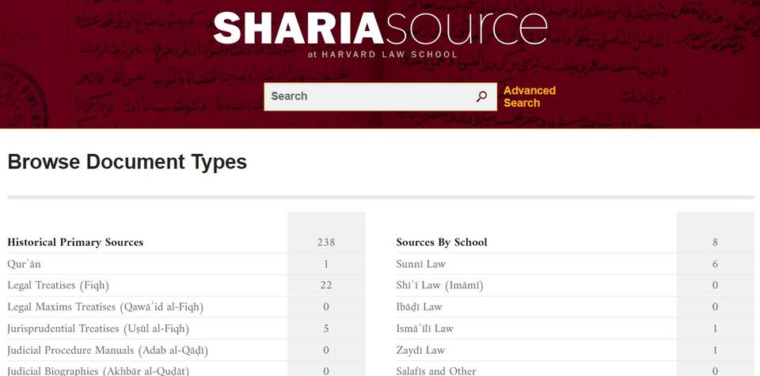Click the count 5 beside Jurisprudential Treatises
This screenshot has height=376, width=760.
tap(326, 329)
